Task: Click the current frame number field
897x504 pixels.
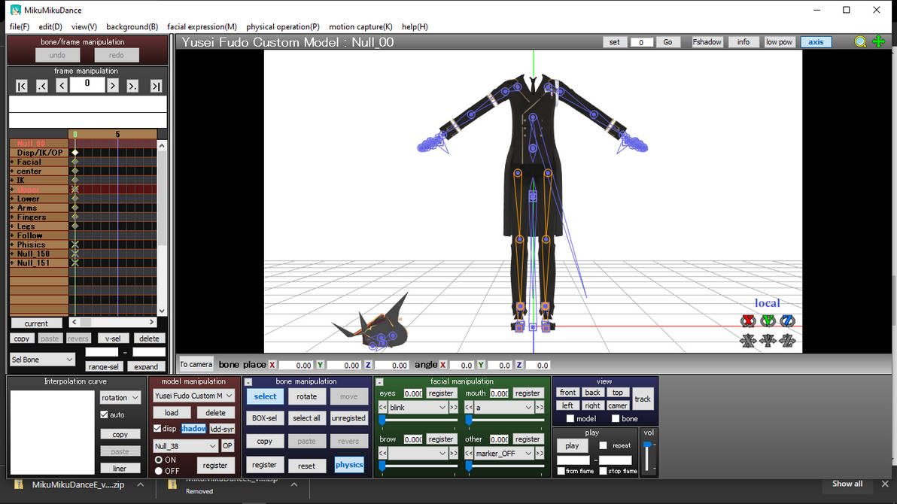Action: (x=87, y=84)
